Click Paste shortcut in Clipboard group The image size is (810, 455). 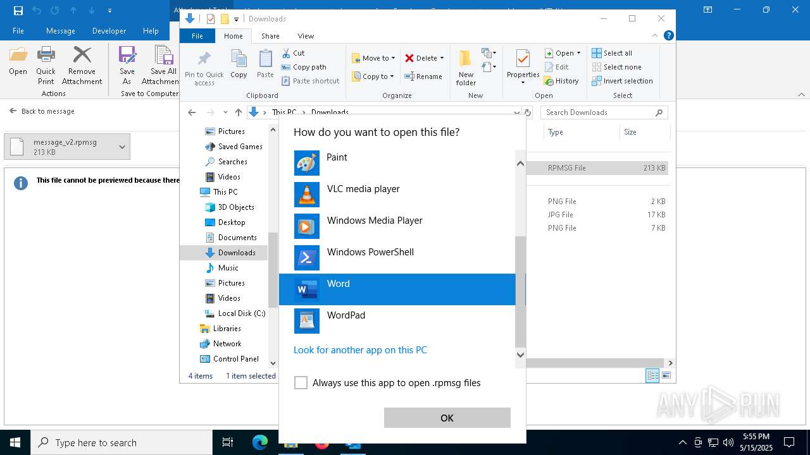[x=311, y=81]
